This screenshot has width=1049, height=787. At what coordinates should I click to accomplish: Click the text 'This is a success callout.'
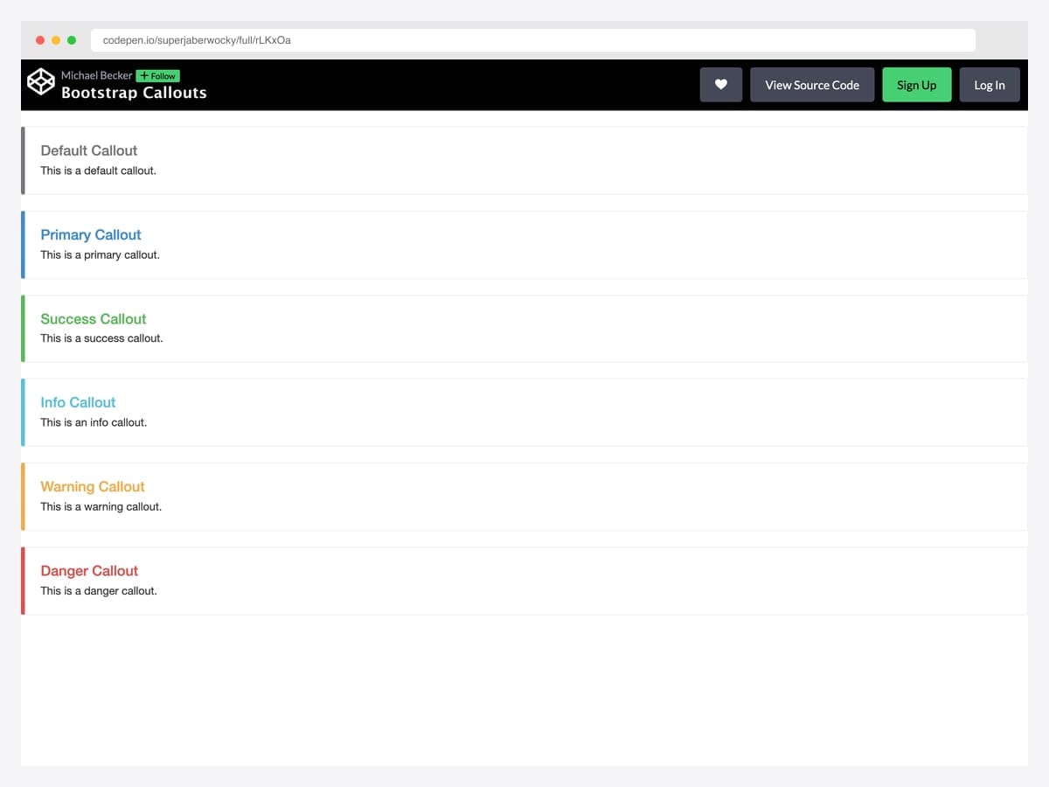point(101,338)
